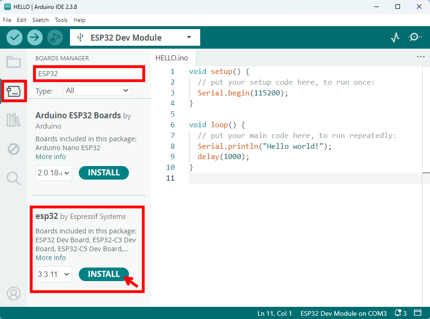The height and width of the screenshot is (319, 430).
Task: Open the Sketchbook folder panel
Action: pos(14,62)
